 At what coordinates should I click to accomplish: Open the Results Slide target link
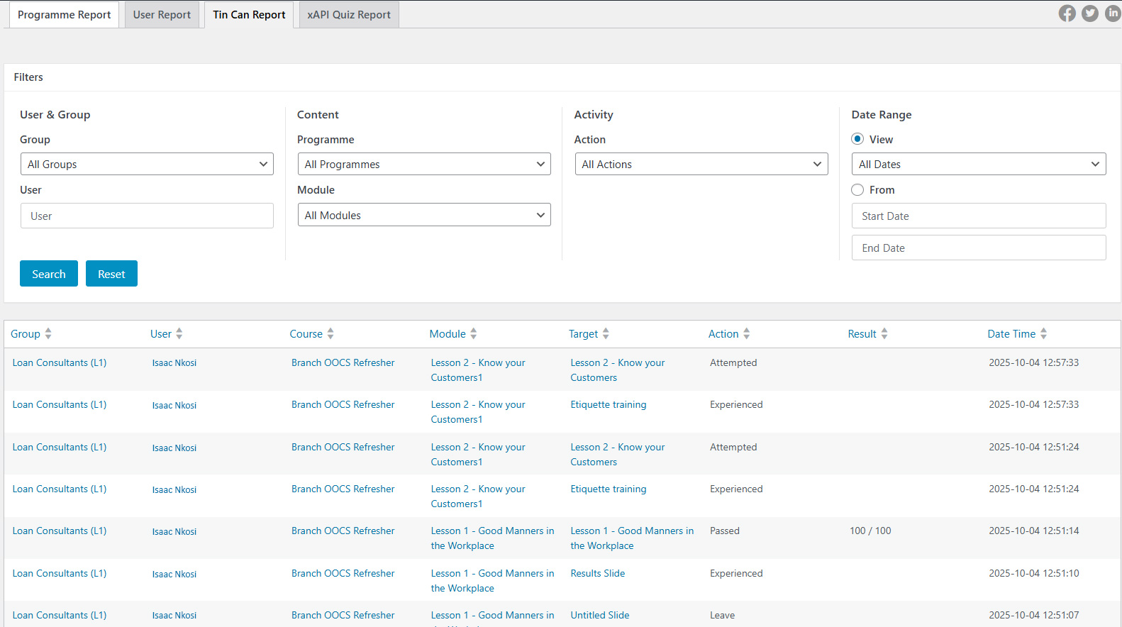click(597, 573)
